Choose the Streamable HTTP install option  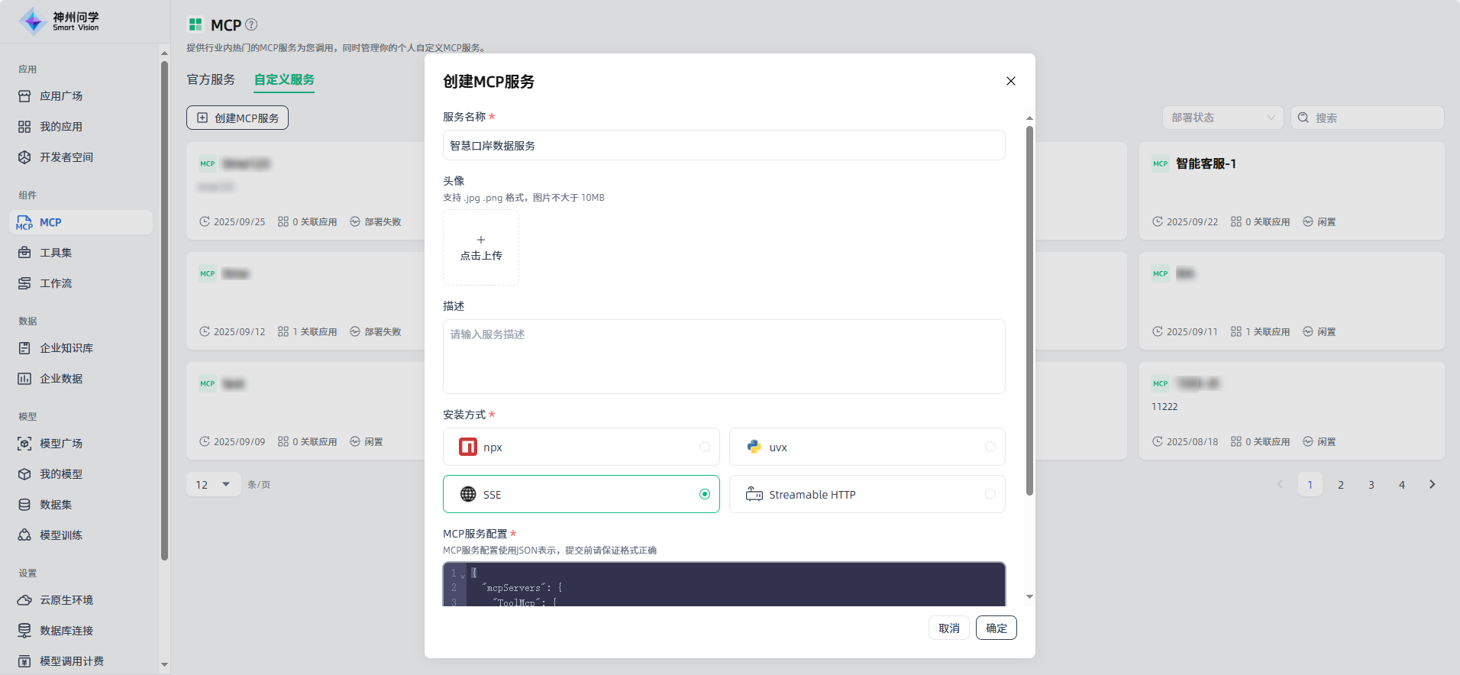867,495
